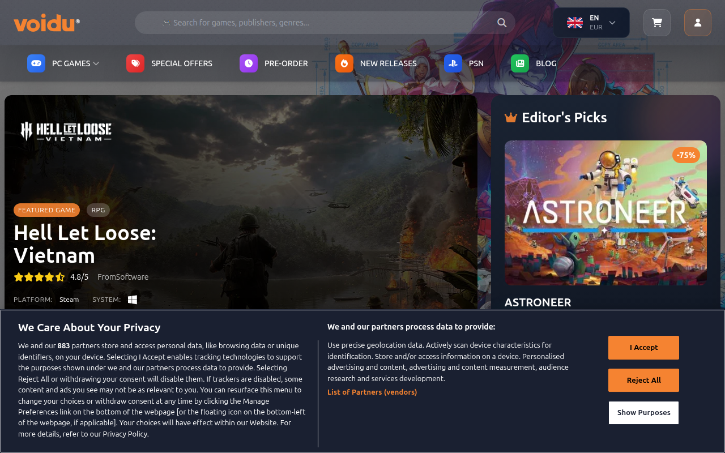Viewport: 725px width, 453px height.
Task: Click the PC Games controller icon
Action: coord(36,63)
